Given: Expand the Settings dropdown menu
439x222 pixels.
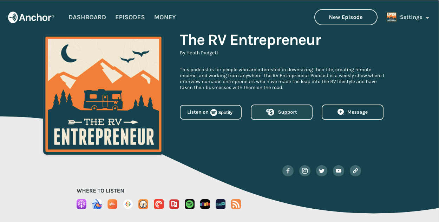Looking at the screenshot, I should coord(408,17).
